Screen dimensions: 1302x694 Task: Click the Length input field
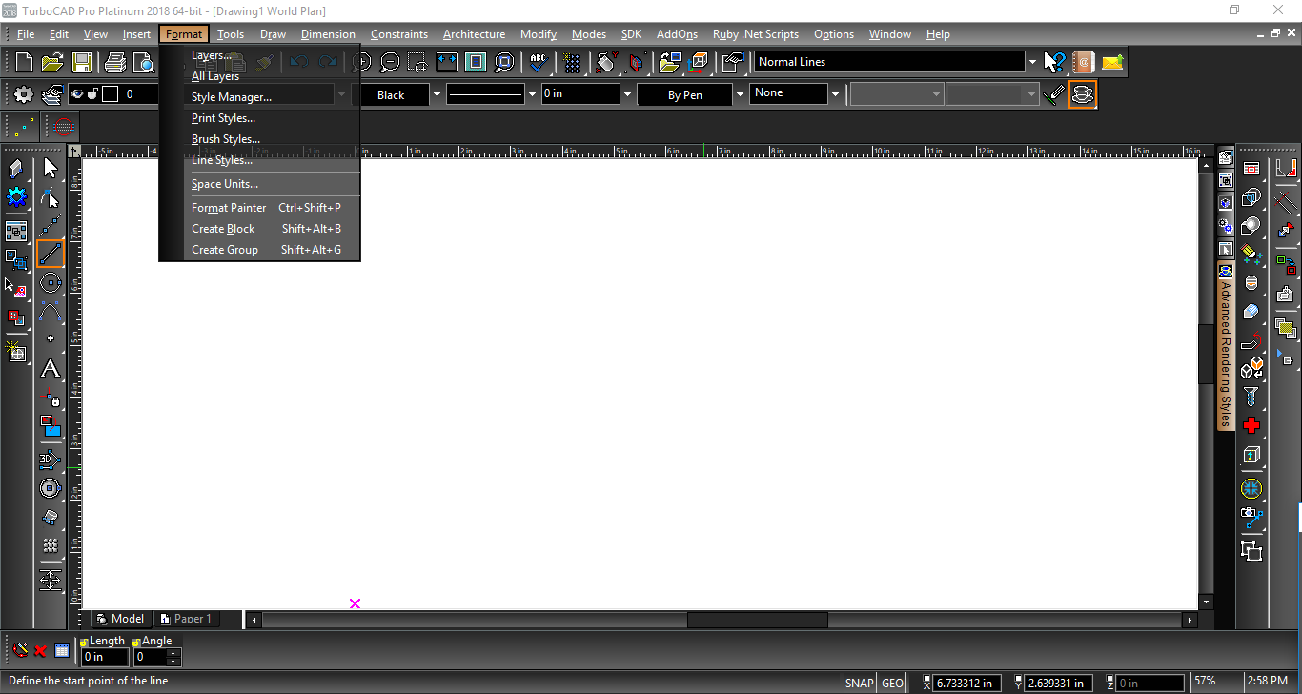click(105, 657)
